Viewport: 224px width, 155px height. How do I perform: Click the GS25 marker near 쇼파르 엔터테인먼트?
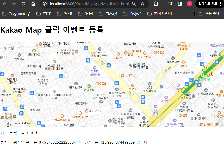pos(155,52)
